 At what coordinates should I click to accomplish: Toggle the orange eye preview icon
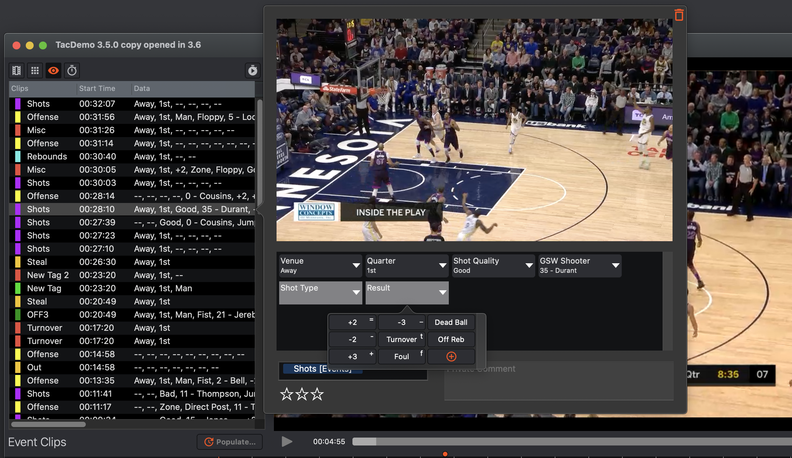tap(53, 71)
